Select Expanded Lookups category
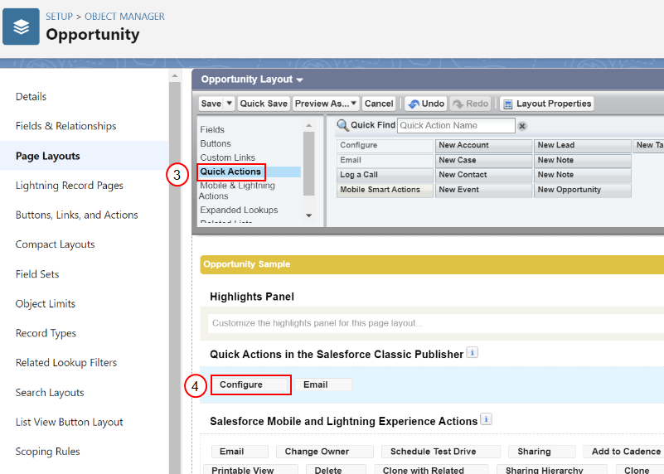664x474 pixels. click(x=239, y=210)
